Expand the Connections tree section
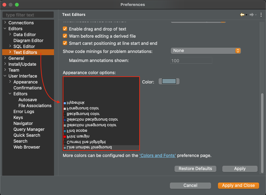This screenshot has height=195, width=266. 5,22
